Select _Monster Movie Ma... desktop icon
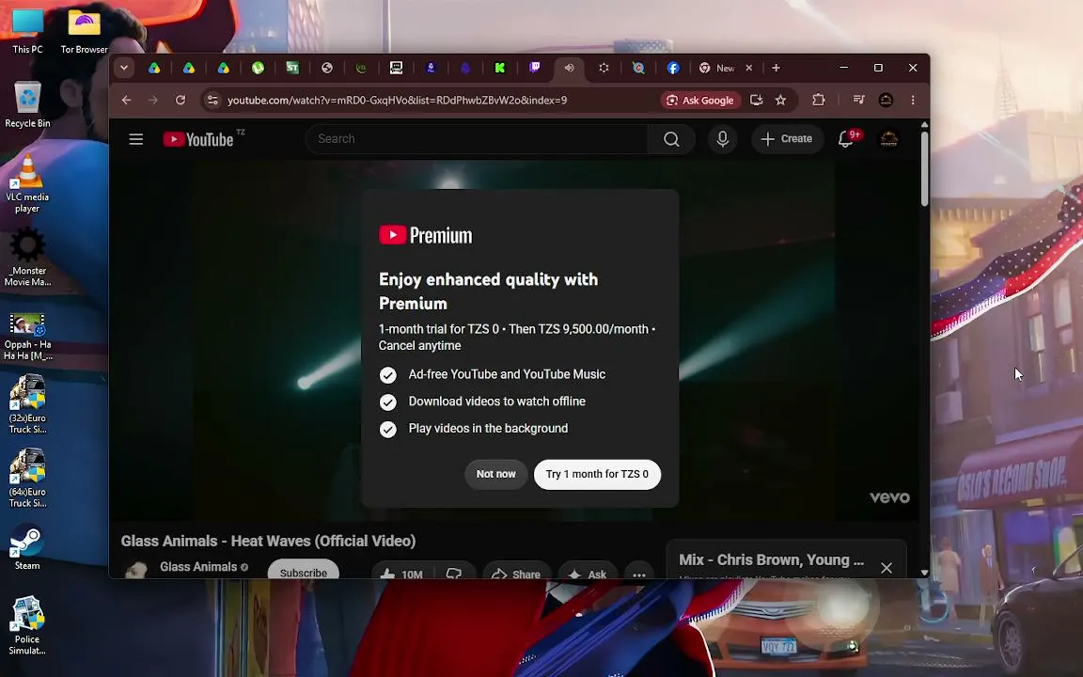 pos(27,258)
